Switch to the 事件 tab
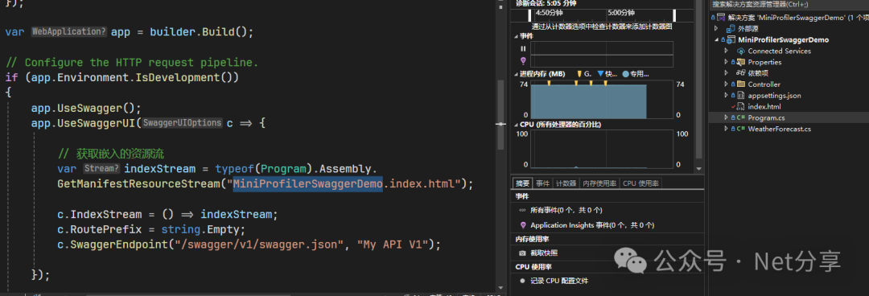Screen dimensions: 869x296 coord(543,183)
